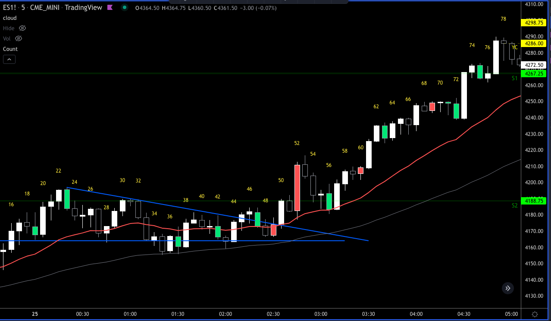The height and width of the screenshot is (321, 551).
Task: Toggle visibility eye of Vol indicator
Action: coord(19,38)
